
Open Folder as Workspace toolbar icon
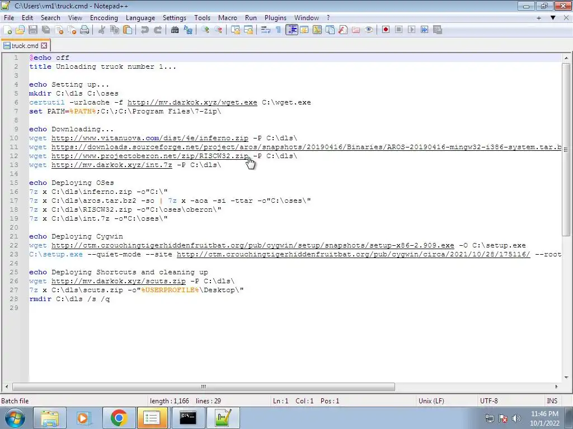(x=355, y=30)
